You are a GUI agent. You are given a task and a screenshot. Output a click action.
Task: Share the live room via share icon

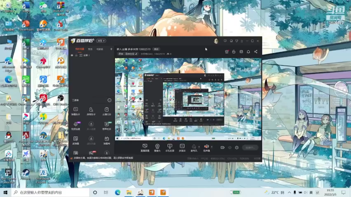pos(256,52)
